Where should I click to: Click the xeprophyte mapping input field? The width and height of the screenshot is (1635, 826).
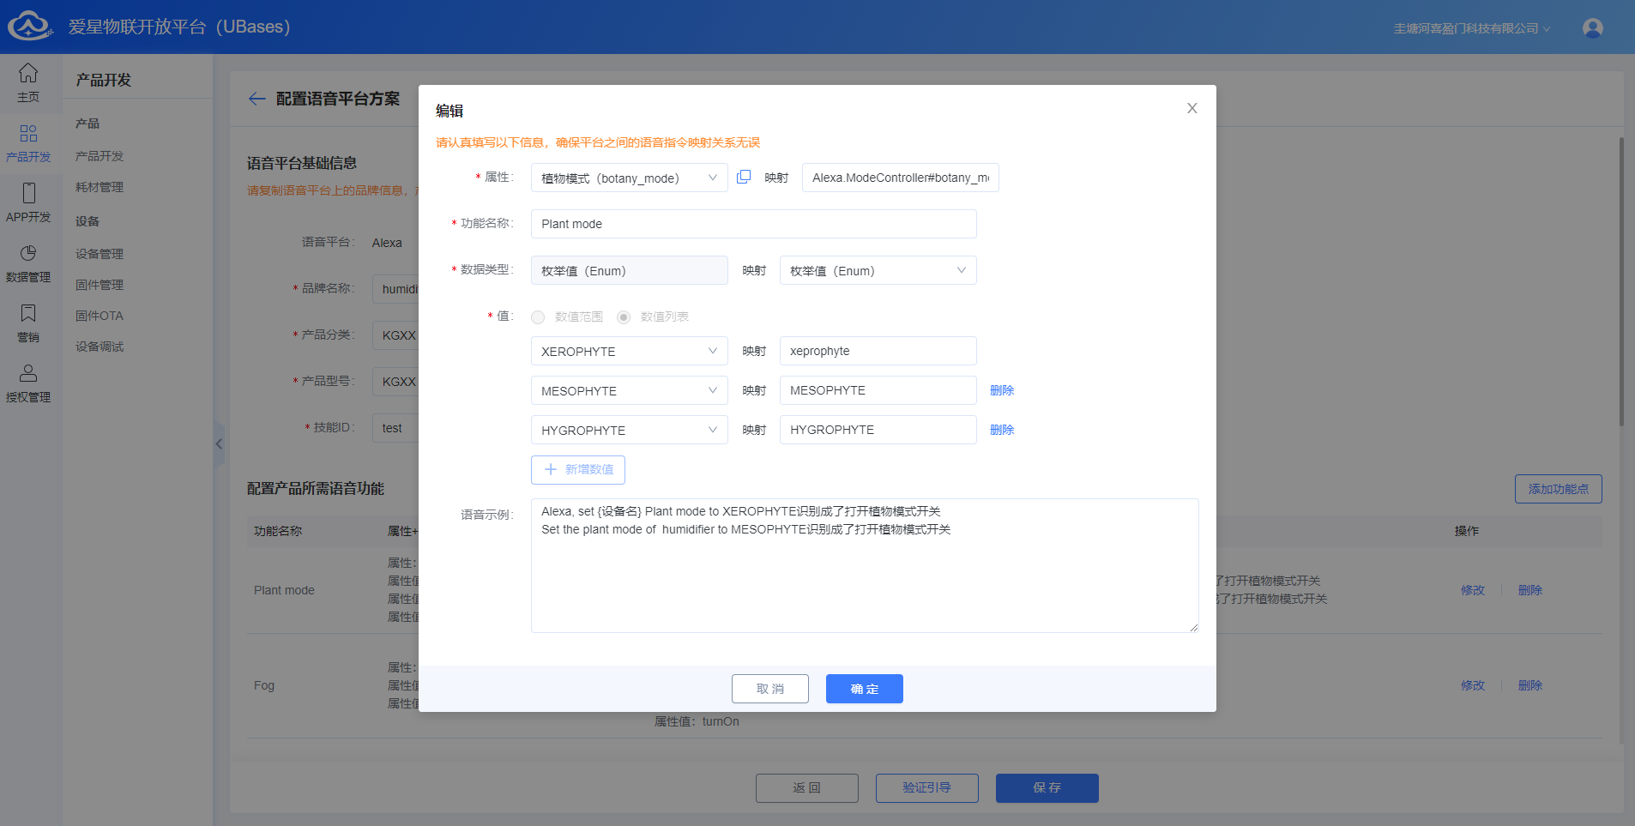coord(878,351)
